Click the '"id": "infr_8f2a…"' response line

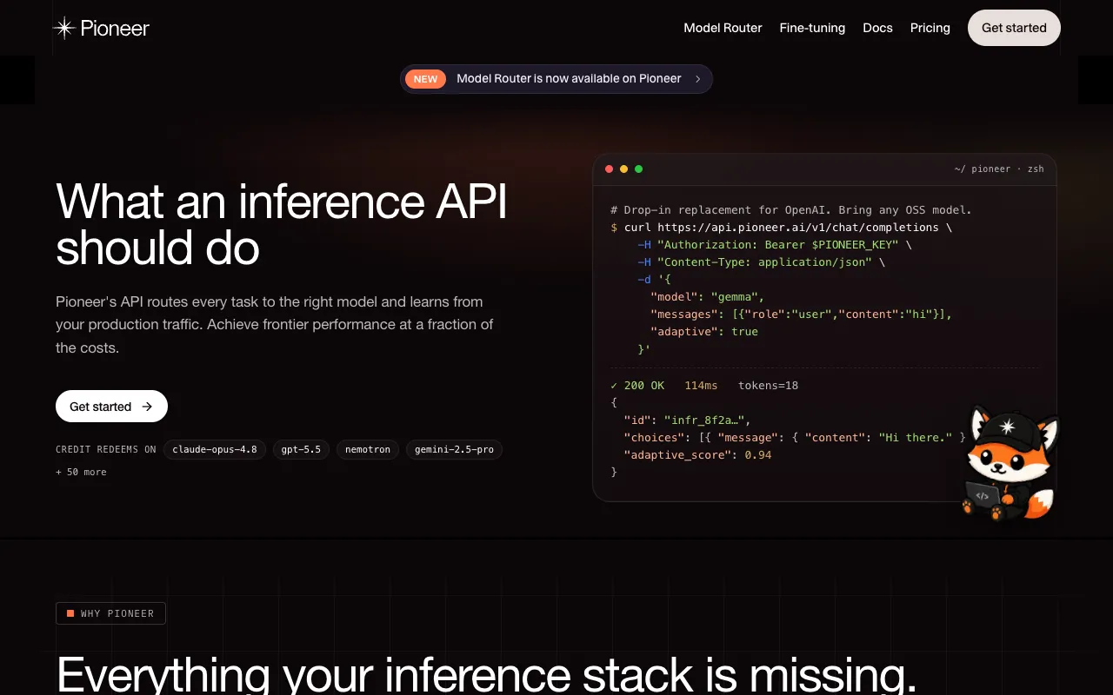[687, 420]
